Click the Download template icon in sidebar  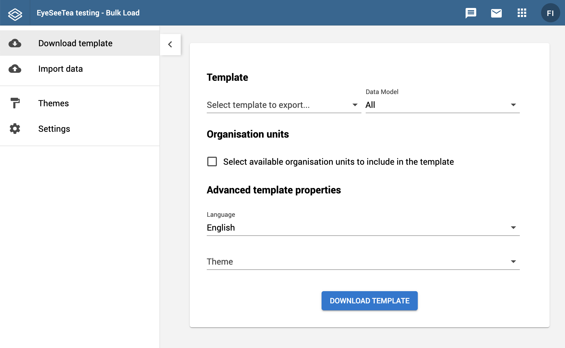tap(15, 43)
